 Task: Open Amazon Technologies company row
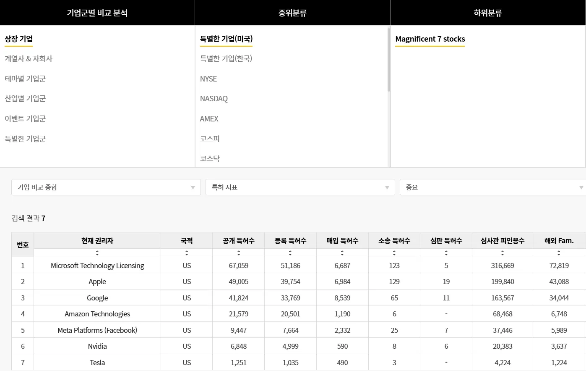click(x=97, y=314)
